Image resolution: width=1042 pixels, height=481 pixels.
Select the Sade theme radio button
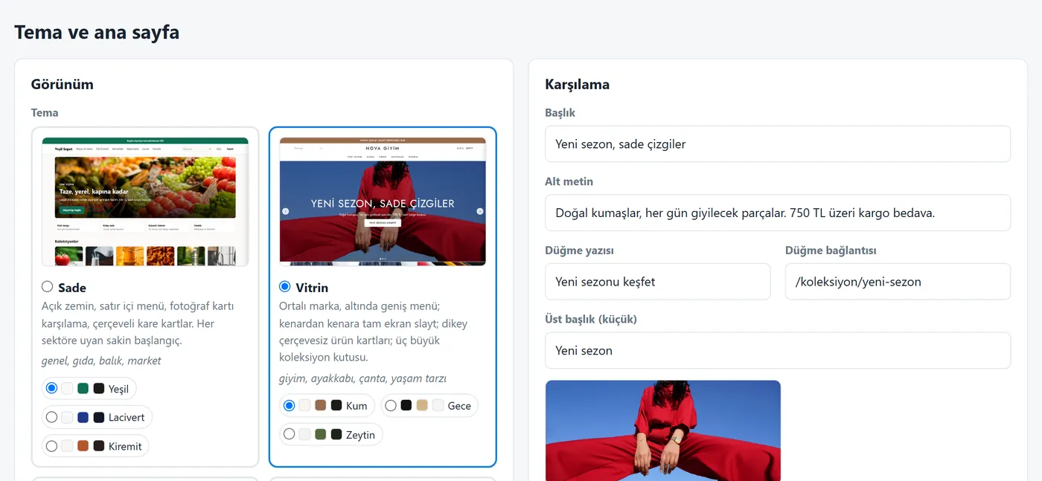[48, 286]
